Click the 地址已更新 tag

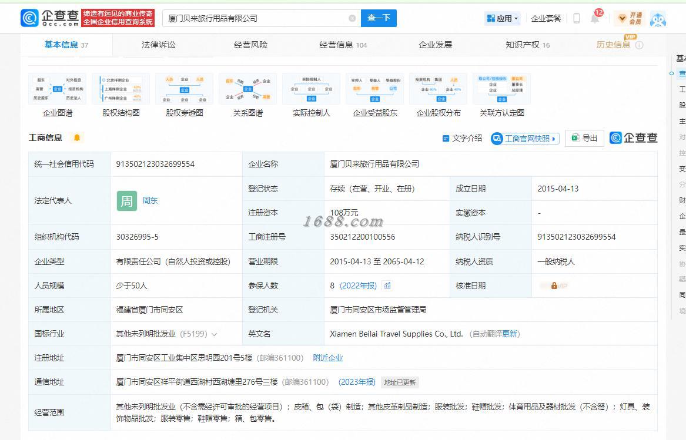(400, 382)
